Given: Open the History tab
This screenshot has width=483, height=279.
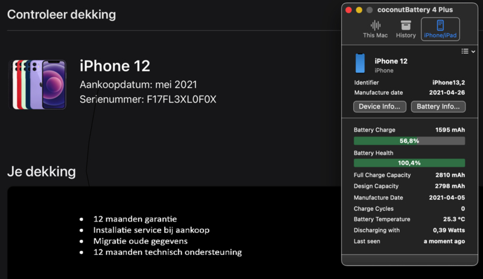Looking at the screenshot, I should [x=406, y=29].
